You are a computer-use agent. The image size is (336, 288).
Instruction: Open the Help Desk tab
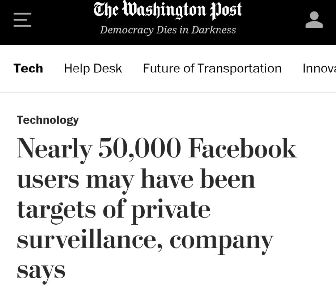tap(93, 69)
